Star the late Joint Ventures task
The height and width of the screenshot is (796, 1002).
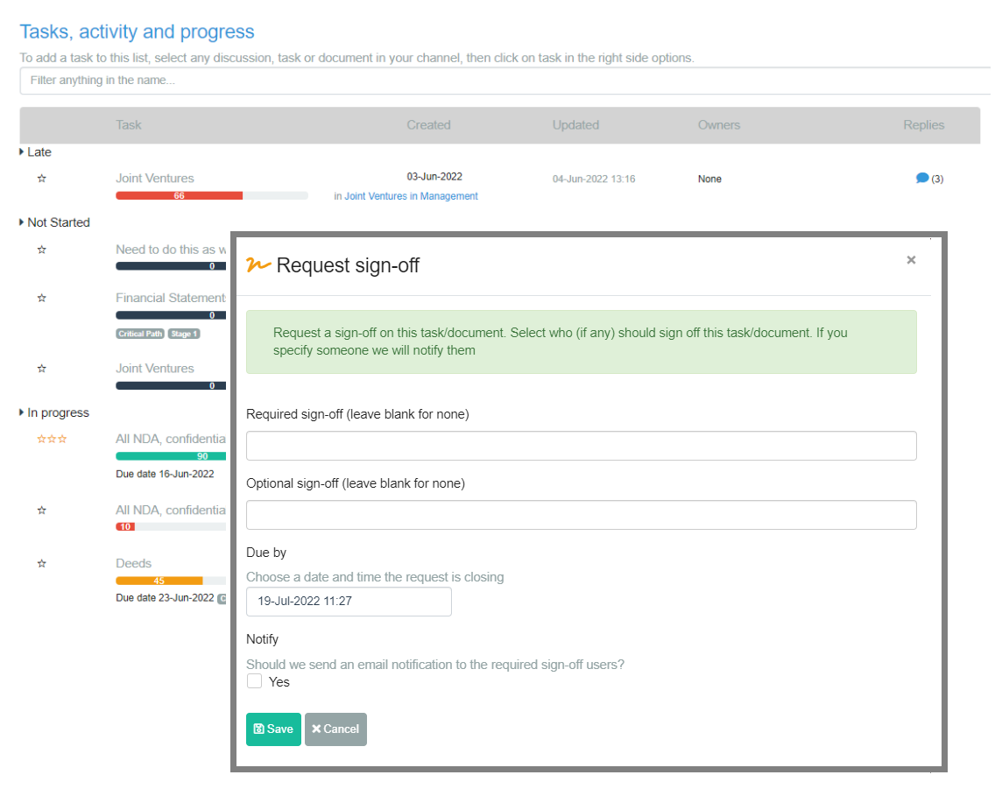41,179
